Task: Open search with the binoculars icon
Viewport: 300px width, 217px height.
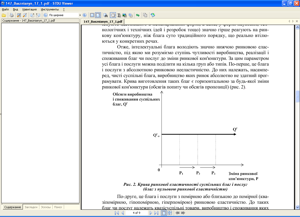Action: 105,15
